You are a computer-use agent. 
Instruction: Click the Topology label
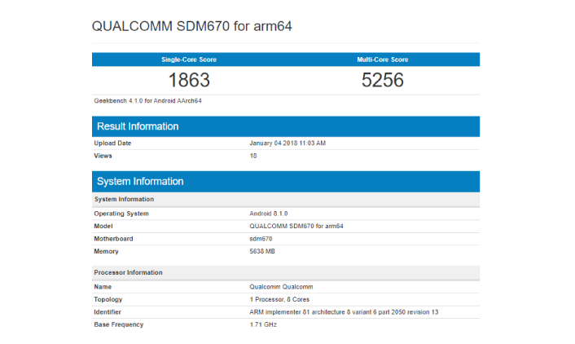tap(108, 300)
